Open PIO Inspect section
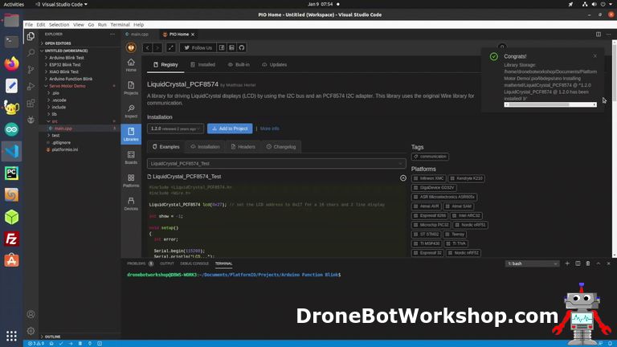The width and height of the screenshot is (617, 347). pyautogui.click(x=131, y=112)
